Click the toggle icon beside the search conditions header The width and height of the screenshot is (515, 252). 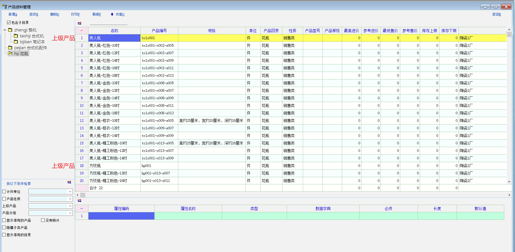(x=69, y=182)
